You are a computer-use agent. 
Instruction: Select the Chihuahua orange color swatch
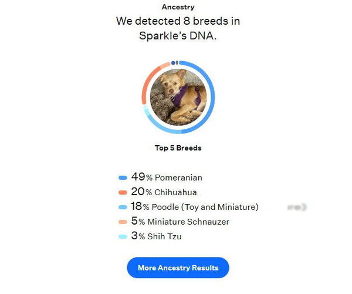click(x=123, y=192)
